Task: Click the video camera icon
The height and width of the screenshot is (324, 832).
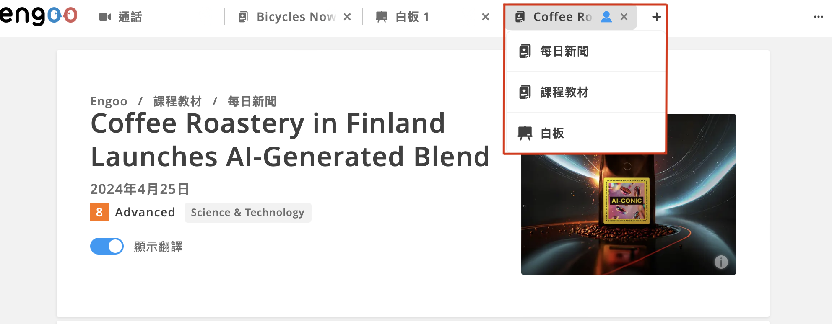Action: (105, 17)
